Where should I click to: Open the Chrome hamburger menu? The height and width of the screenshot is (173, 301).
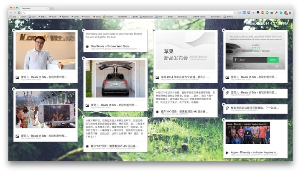pyautogui.click(x=291, y=13)
